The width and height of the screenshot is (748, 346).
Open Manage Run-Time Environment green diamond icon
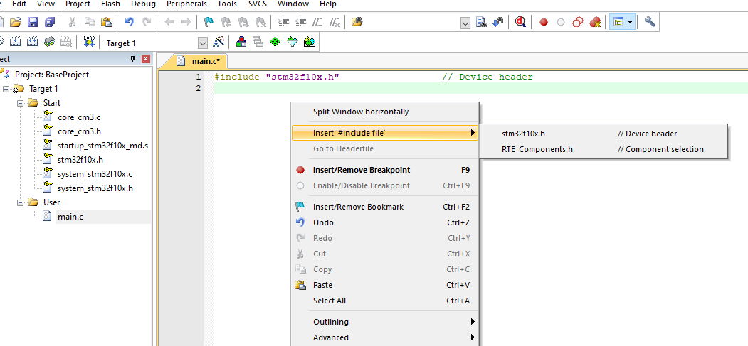pos(275,42)
